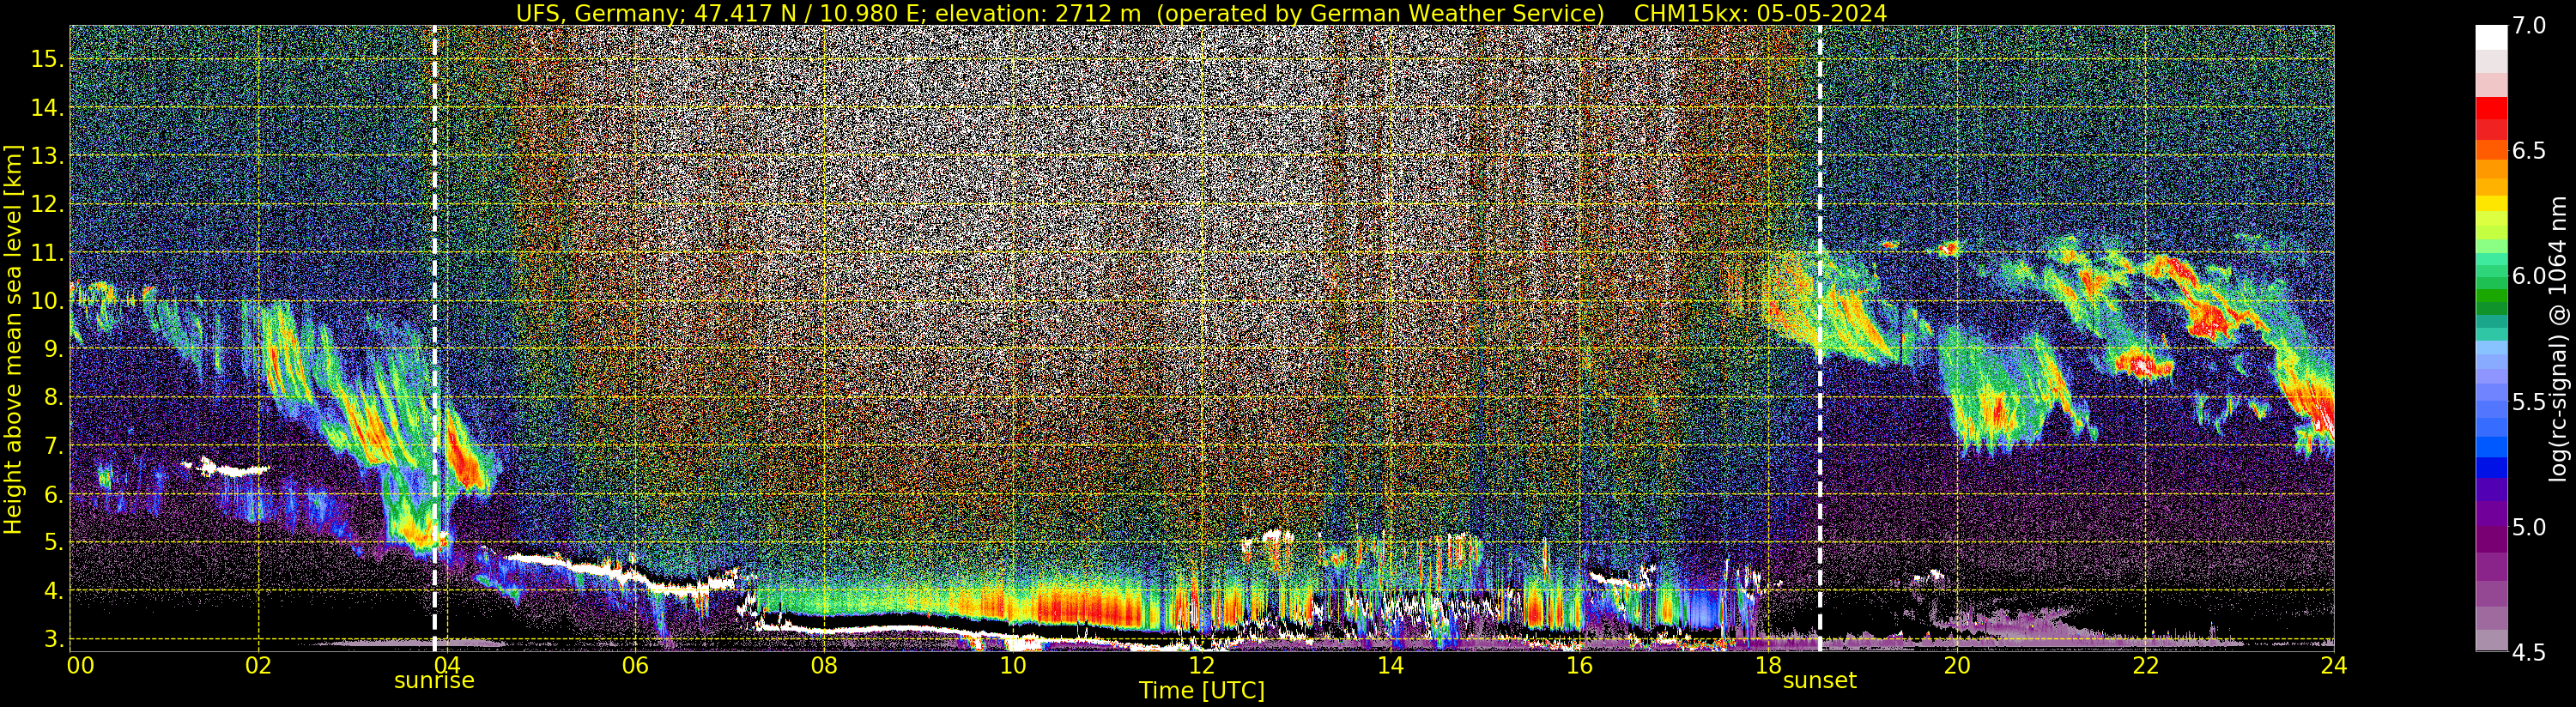Click the '3.' height tick label
This screenshot has height=707, width=2576.
pyautogui.click(x=54, y=639)
